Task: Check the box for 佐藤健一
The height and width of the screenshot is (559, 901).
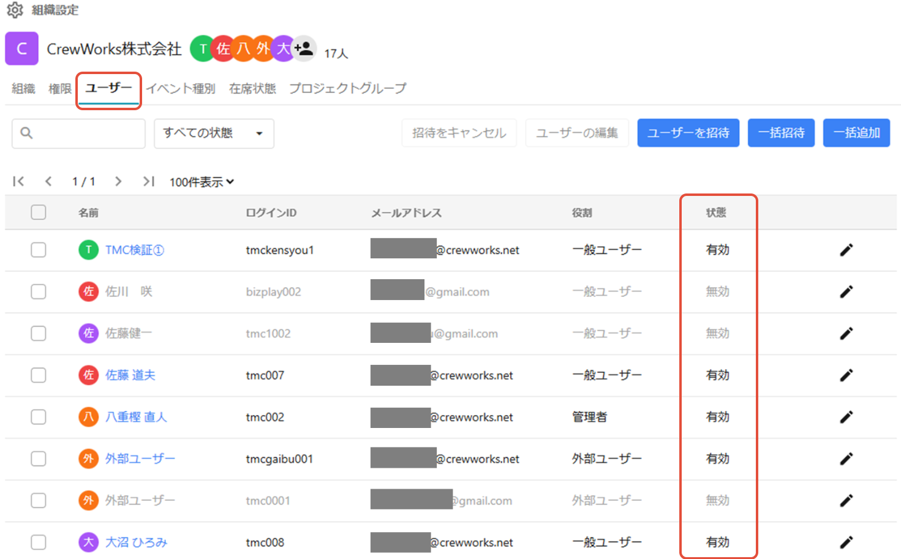Action: (x=39, y=333)
